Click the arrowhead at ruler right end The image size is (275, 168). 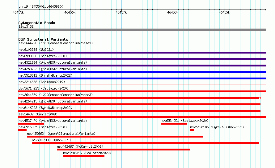(x=265, y=10)
